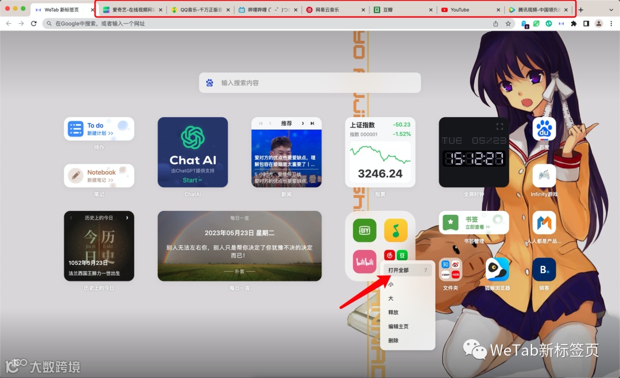Select the WeTab 新标签页 tab

click(x=62, y=10)
